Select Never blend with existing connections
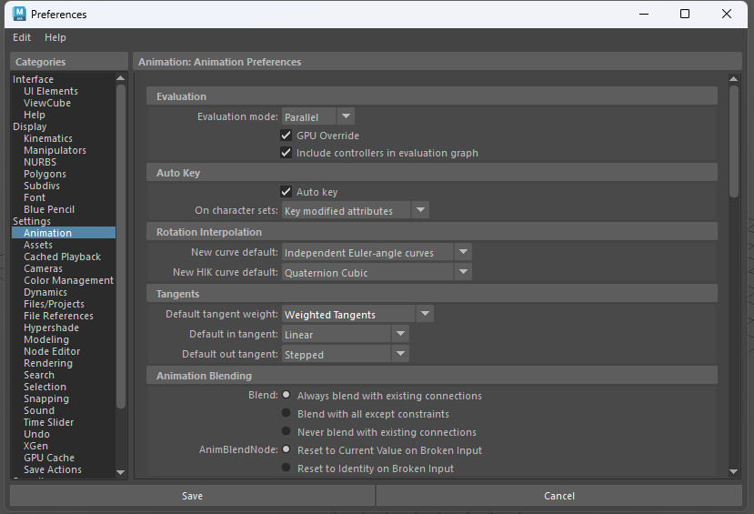The width and height of the screenshot is (754, 514). click(287, 432)
